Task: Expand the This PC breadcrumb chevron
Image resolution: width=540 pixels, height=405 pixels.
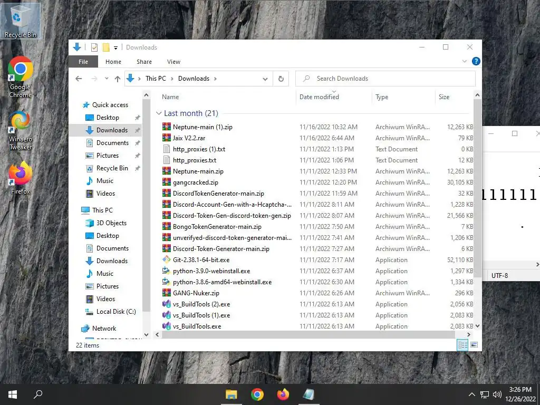Action: coord(172,79)
